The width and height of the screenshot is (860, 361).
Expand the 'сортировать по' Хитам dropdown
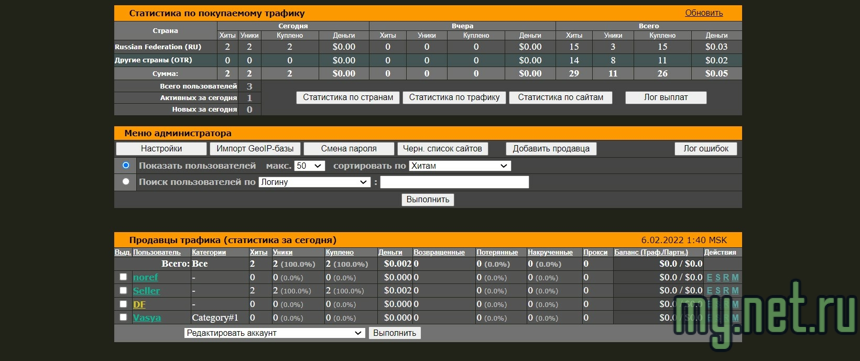tap(460, 166)
